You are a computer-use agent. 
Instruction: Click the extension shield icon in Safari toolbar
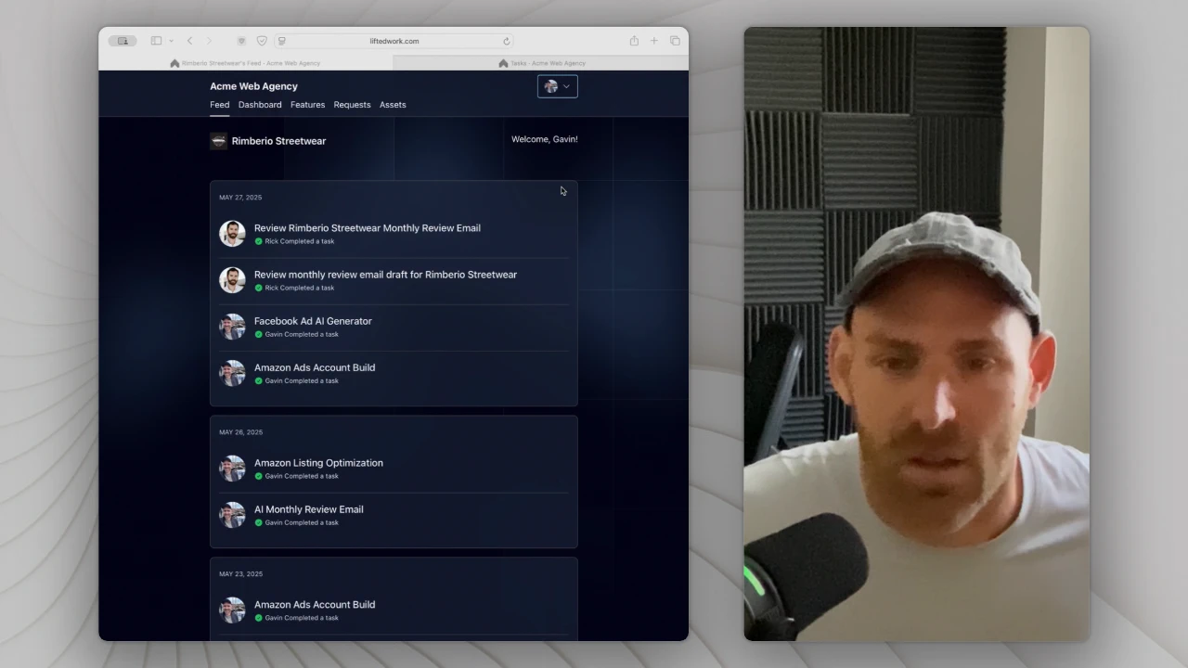coord(242,41)
